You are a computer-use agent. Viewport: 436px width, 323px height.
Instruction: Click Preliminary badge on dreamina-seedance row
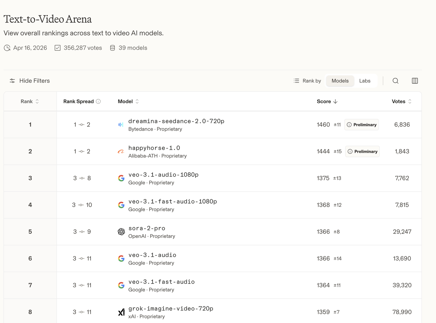click(x=361, y=125)
